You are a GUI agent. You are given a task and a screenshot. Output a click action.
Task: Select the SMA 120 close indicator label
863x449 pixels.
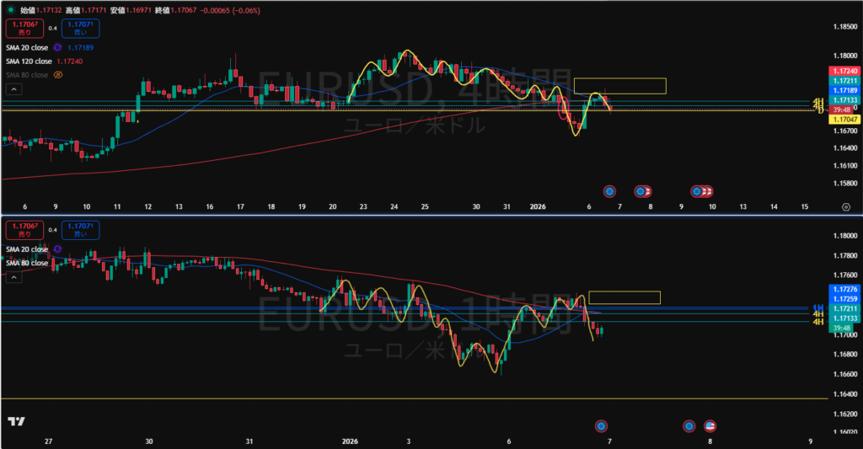[x=29, y=61]
